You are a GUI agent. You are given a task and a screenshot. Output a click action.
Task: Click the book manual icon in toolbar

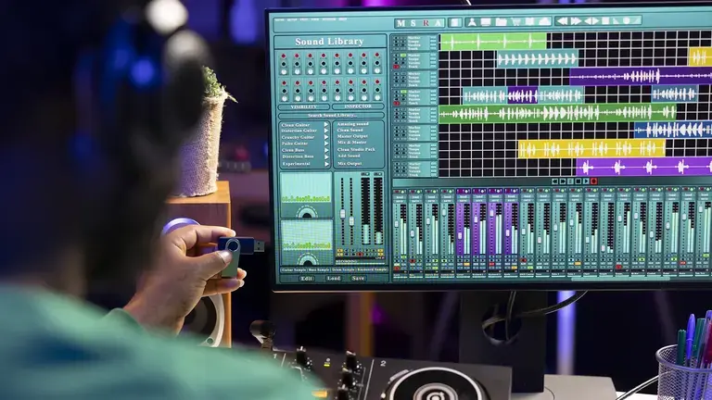529,22
